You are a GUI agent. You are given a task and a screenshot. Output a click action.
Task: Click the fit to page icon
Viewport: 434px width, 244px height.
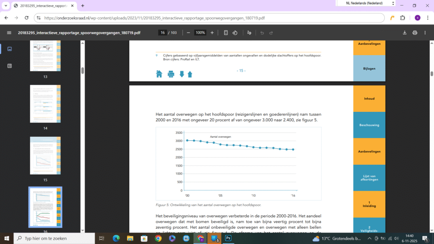tap(226, 33)
